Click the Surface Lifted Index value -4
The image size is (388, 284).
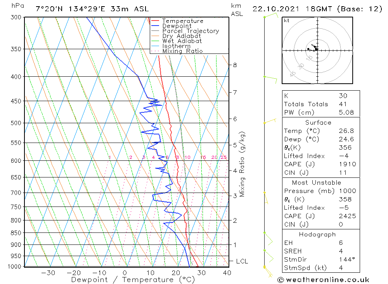click(x=344, y=156)
